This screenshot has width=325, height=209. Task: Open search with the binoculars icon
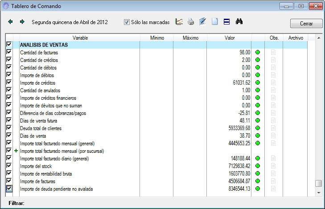click(x=239, y=21)
